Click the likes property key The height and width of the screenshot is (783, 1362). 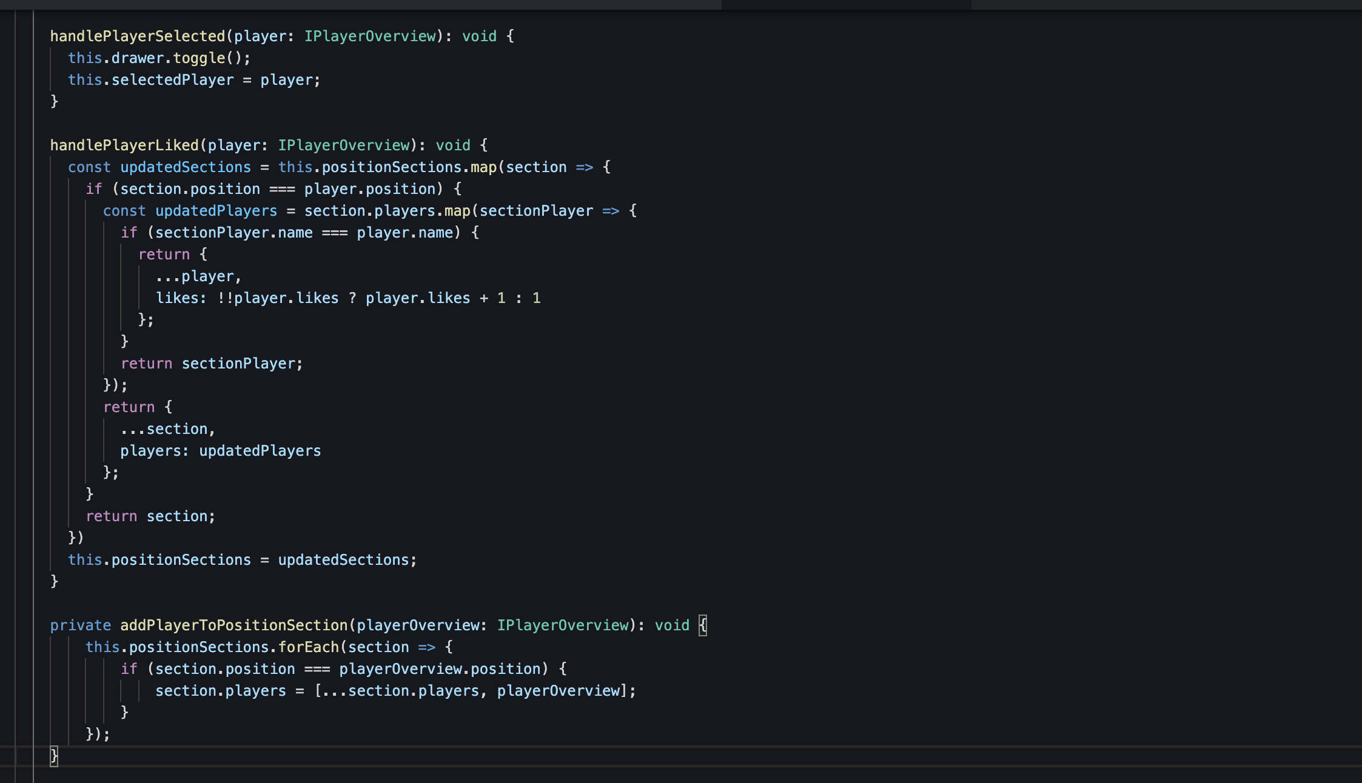[x=178, y=298]
